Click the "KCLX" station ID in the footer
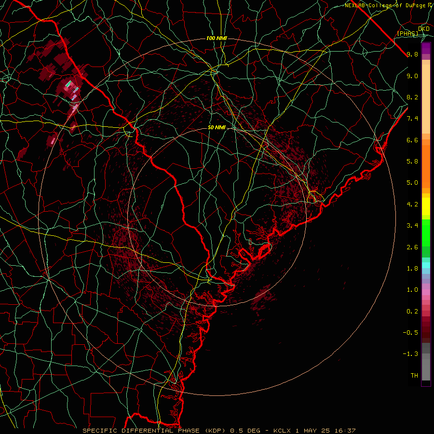 coord(282,431)
